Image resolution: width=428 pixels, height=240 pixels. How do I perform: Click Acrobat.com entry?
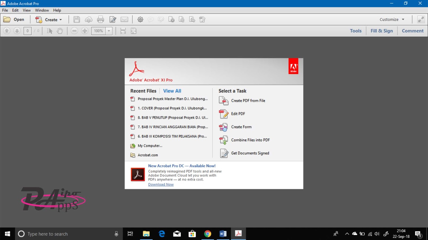coord(144,155)
